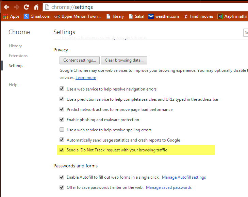Uncheck resolve navigation errors web service
This screenshot has width=248, height=197.
[62, 89]
